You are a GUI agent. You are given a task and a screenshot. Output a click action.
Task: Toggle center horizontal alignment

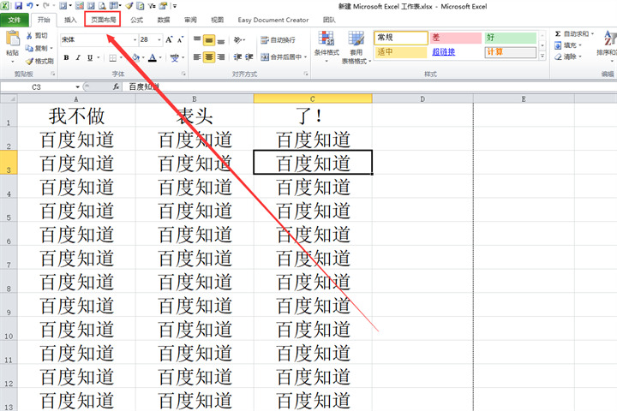[209, 57]
